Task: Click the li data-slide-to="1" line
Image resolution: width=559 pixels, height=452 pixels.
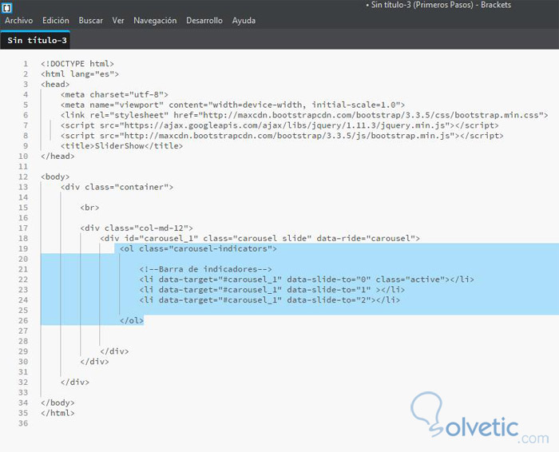Action: point(272,290)
